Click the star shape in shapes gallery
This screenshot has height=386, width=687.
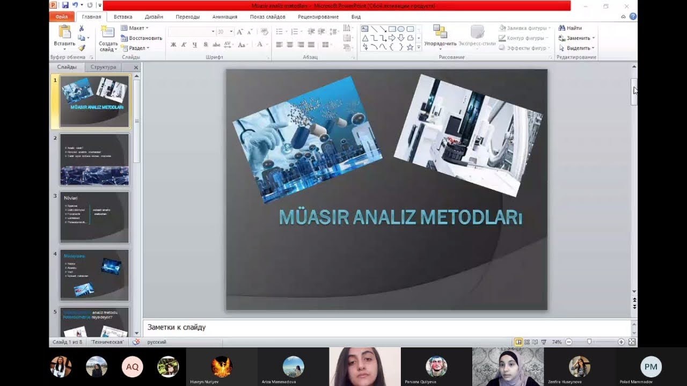[x=410, y=47]
